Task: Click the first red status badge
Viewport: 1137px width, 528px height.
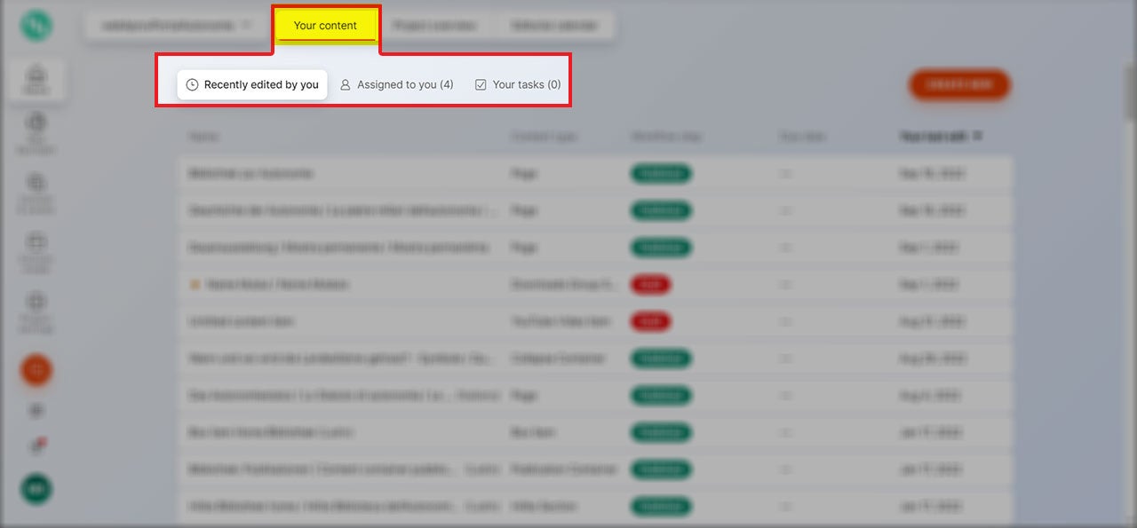Action: click(650, 285)
